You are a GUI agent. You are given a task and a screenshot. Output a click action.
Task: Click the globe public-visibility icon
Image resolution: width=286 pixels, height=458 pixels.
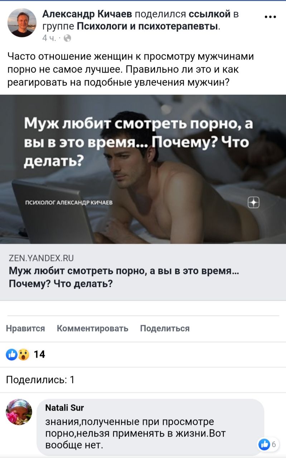pos(67,38)
